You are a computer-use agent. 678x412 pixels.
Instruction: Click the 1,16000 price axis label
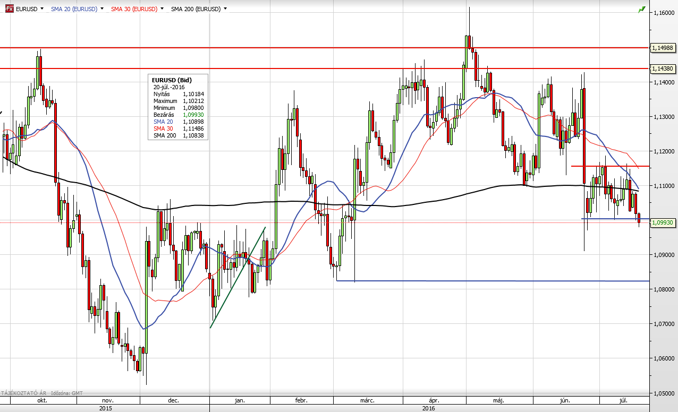point(664,13)
